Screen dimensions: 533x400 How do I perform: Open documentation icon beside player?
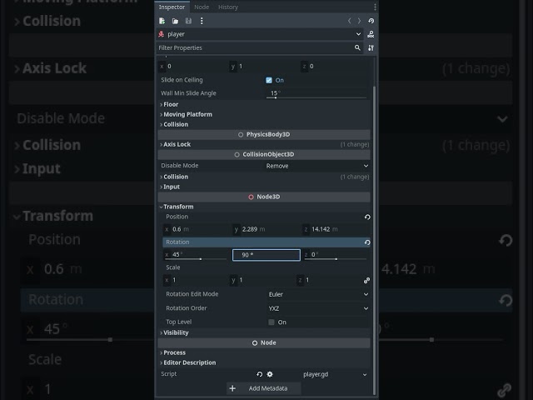click(x=371, y=34)
